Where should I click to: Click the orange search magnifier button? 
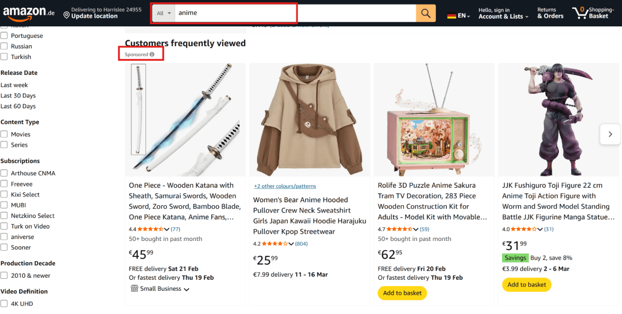[426, 13]
